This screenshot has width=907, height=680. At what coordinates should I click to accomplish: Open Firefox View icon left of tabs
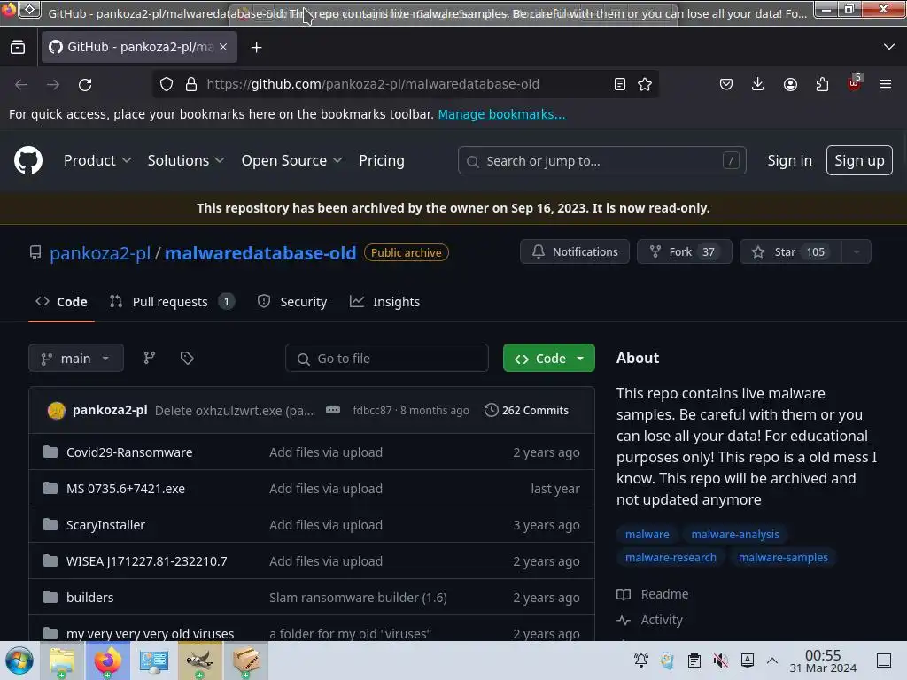coord(18,47)
